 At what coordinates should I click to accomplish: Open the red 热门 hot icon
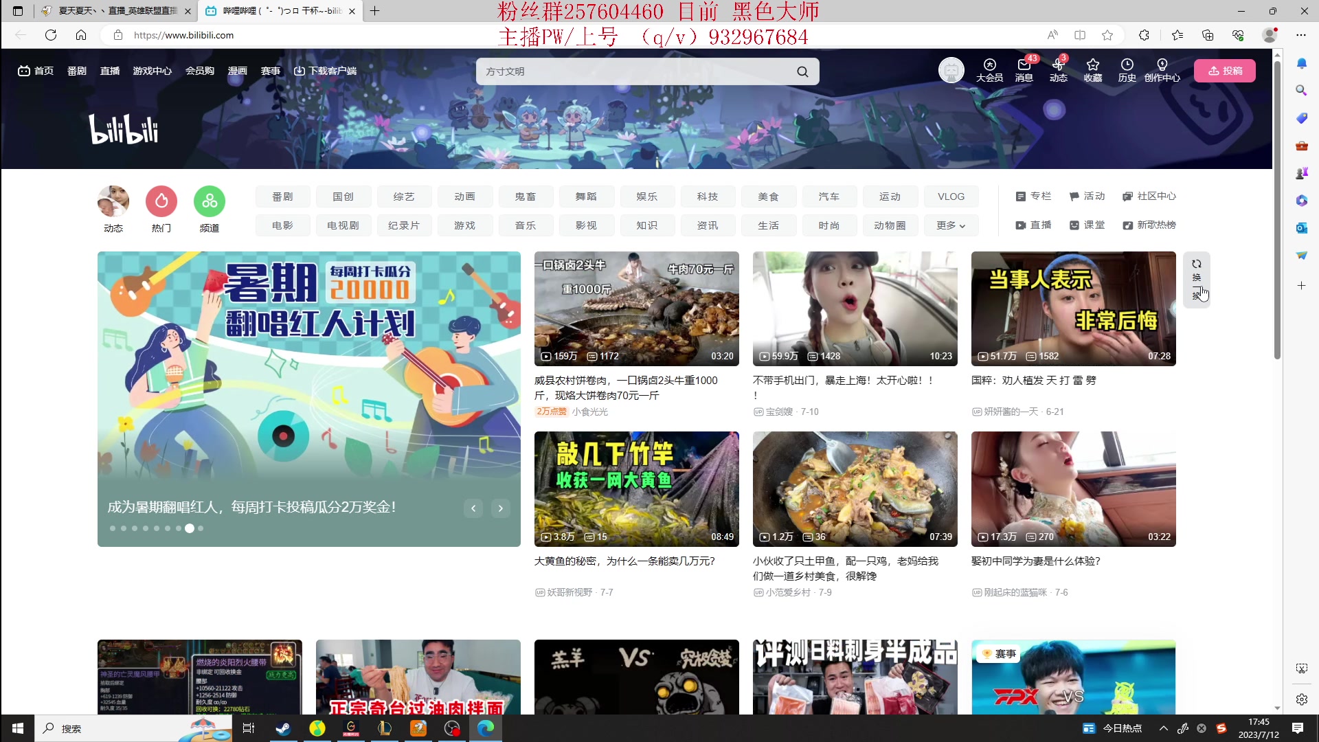pyautogui.click(x=161, y=201)
